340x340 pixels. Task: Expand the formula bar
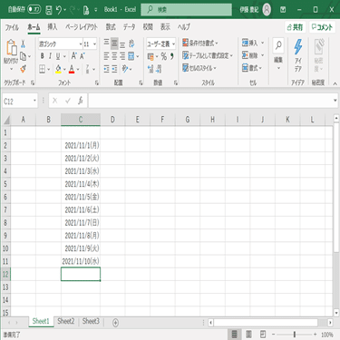(x=335, y=101)
